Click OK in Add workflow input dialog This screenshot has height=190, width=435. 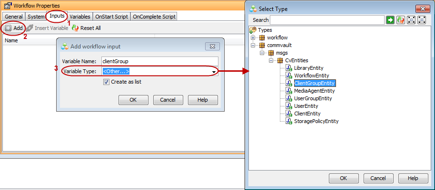[133, 100]
